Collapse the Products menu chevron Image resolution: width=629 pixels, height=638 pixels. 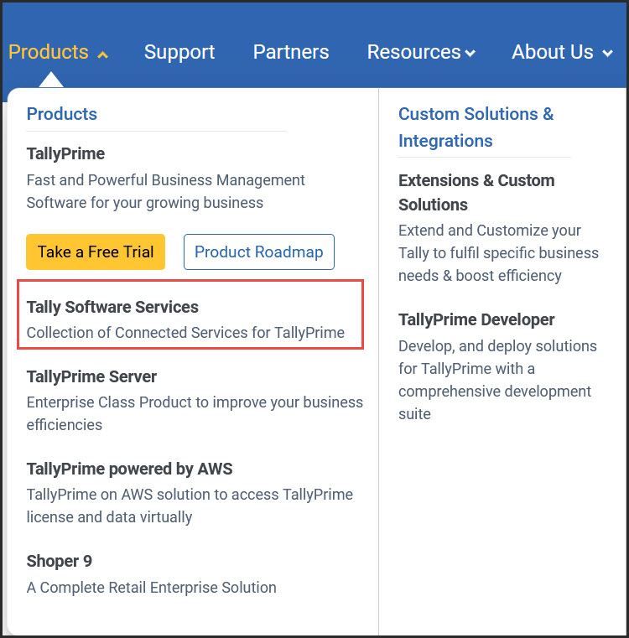(102, 54)
